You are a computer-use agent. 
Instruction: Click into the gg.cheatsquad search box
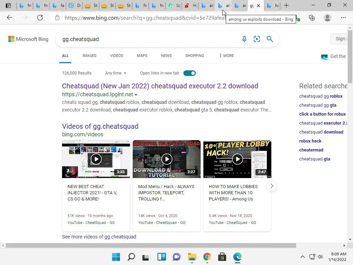tap(149, 39)
